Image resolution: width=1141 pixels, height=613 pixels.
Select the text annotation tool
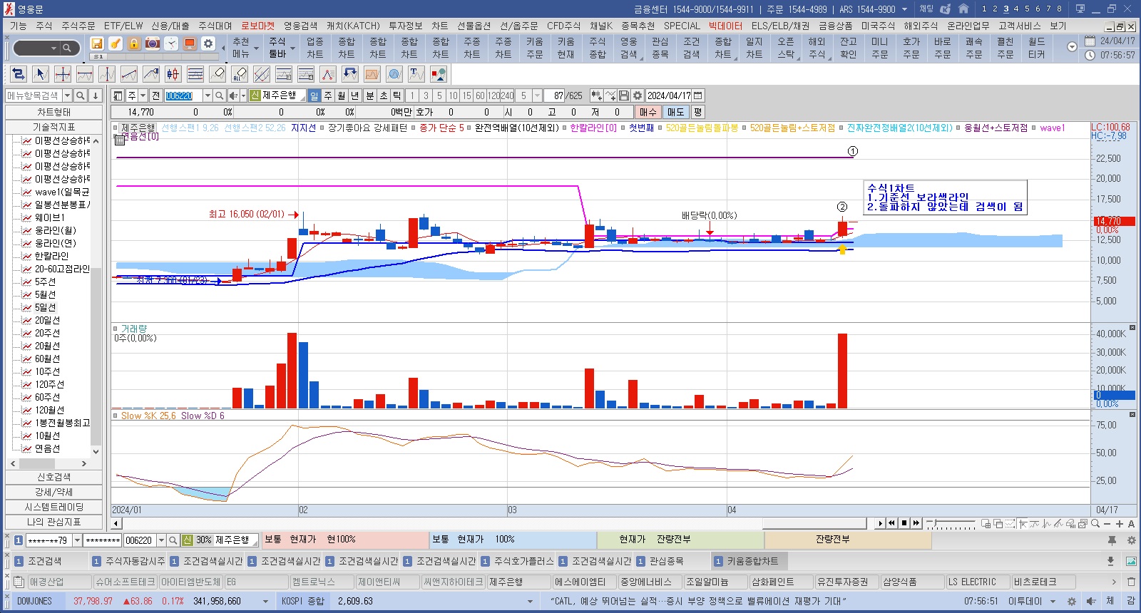[x=416, y=74]
